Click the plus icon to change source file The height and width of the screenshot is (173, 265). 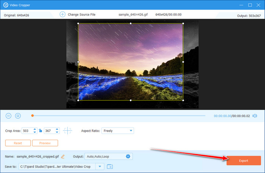(x=62, y=14)
